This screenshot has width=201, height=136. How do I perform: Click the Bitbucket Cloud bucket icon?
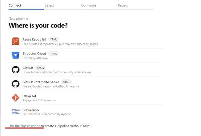click(x=16, y=55)
